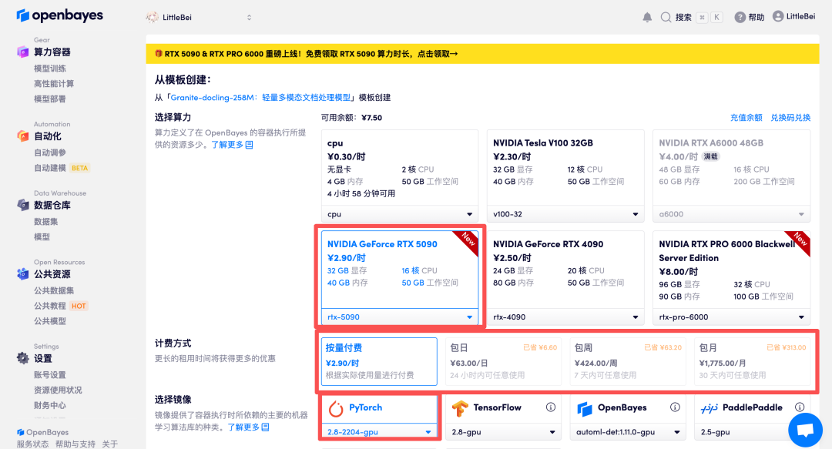Open 财务中心 in sidebar
832x449 pixels.
[50, 405]
